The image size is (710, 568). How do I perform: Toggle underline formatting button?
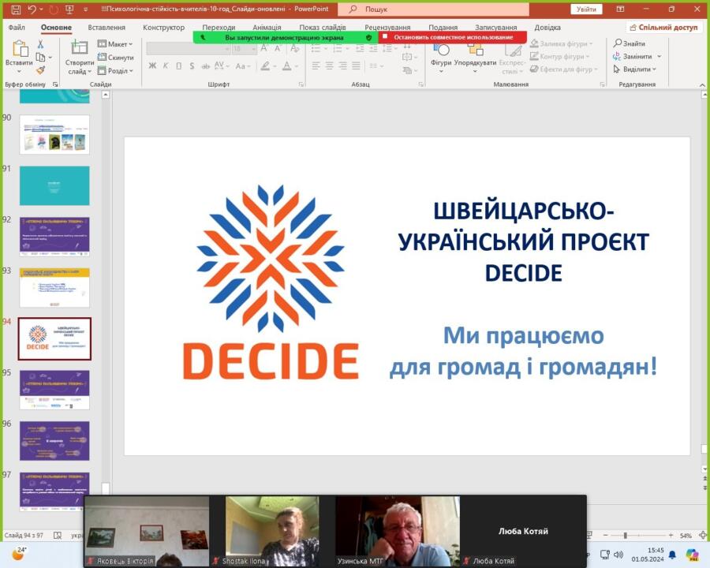click(x=179, y=66)
